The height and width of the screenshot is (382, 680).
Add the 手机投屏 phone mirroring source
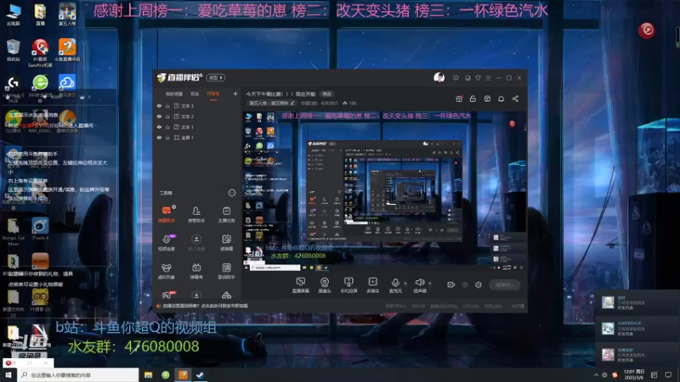(348, 285)
